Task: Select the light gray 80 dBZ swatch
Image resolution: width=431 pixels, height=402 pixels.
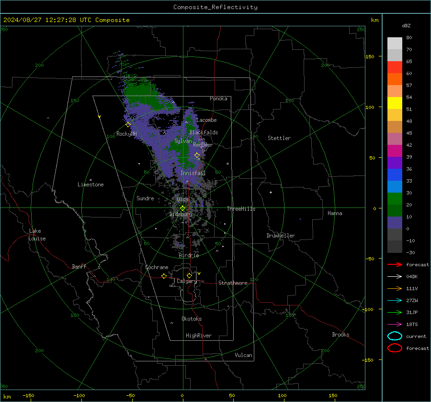Action: (395, 43)
